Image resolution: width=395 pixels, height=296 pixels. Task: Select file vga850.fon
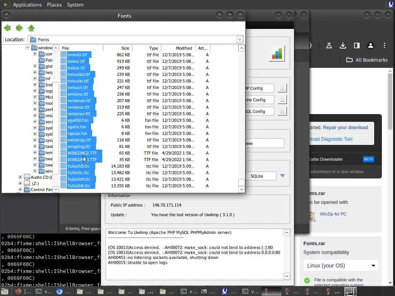click(x=78, y=120)
